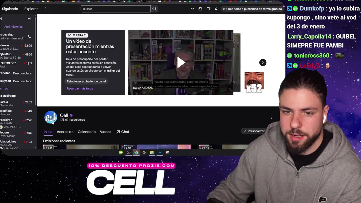Click the search magnifier button
Image resolution: width=361 pixels, height=203 pixels.
[154, 9]
